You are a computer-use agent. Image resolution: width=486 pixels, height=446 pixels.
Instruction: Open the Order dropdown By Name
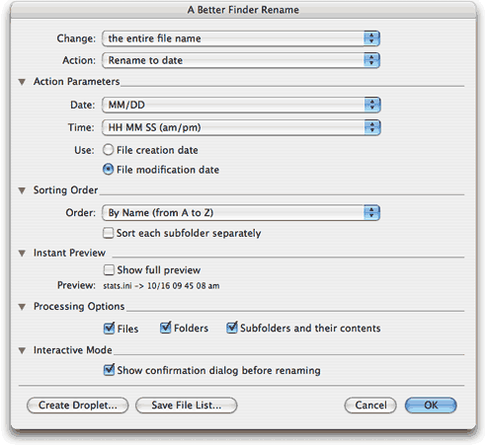241,213
